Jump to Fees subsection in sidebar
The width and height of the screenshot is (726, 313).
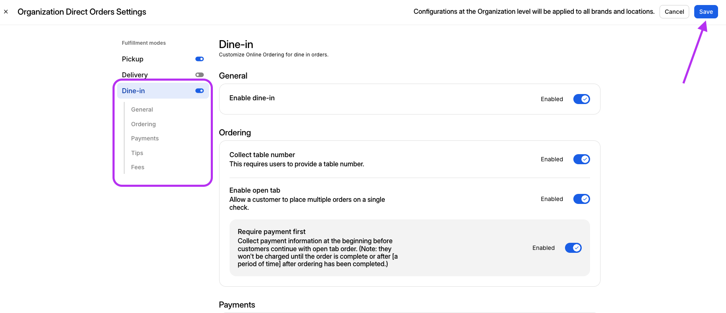pos(138,167)
